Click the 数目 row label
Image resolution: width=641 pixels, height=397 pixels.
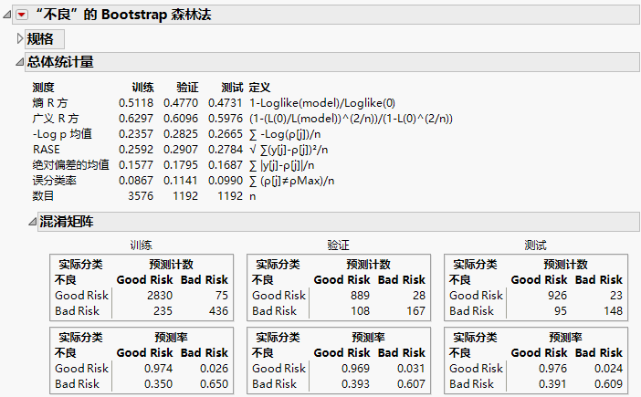pos(44,196)
